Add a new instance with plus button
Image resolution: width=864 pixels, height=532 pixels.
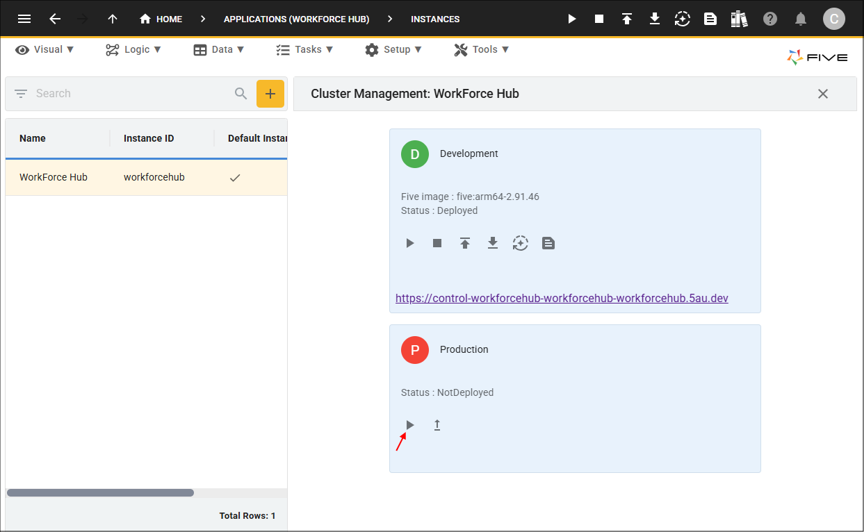tap(270, 94)
